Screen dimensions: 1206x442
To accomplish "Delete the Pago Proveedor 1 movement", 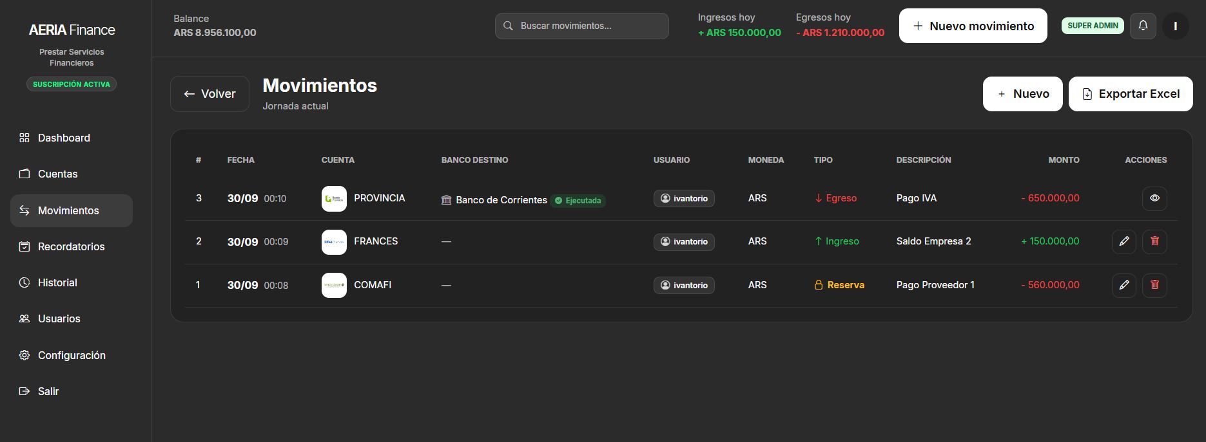I will coord(1154,285).
